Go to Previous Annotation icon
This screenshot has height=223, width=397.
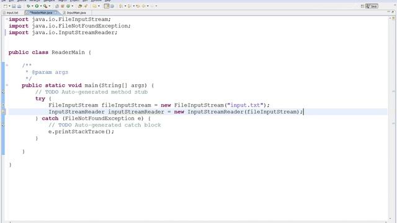129,6
